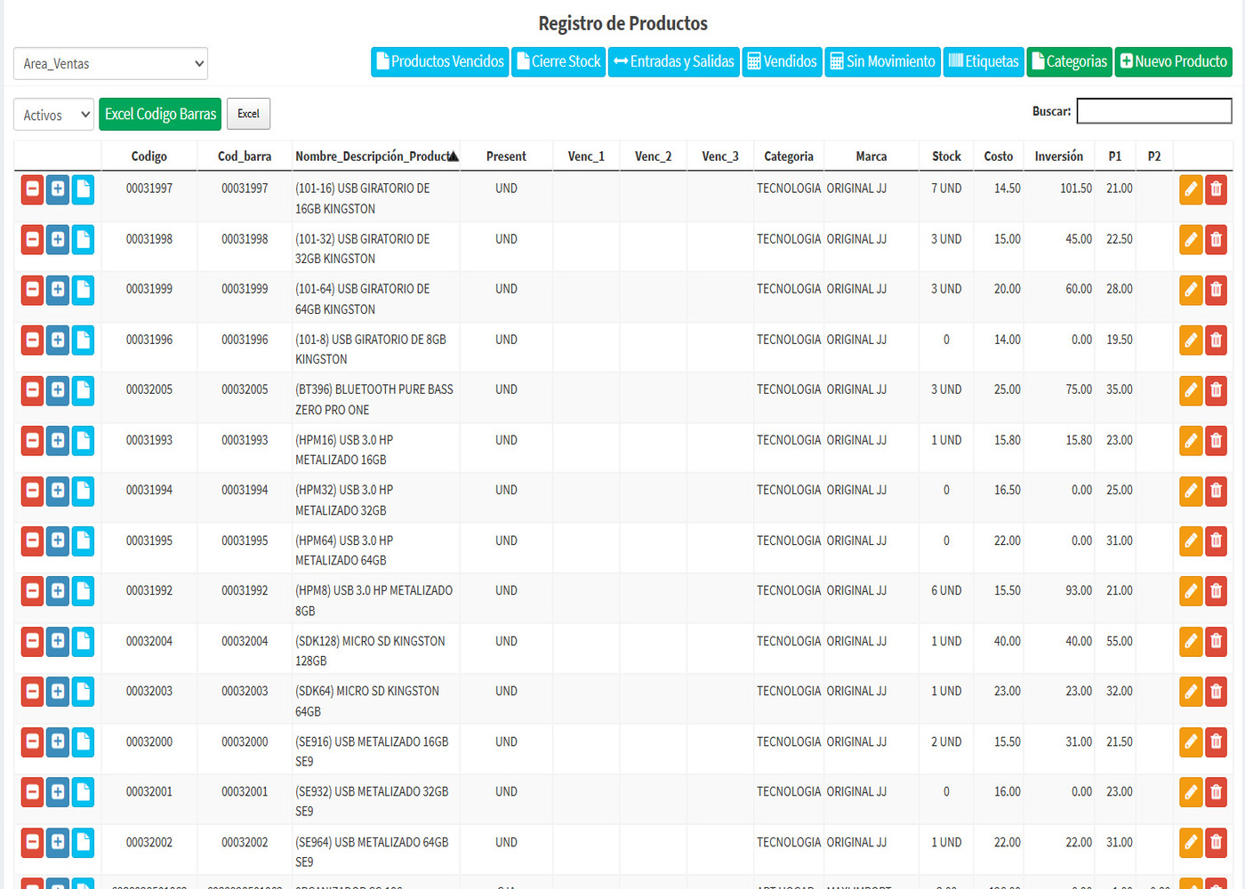Open the Activos status dropdown

(x=53, y=115)
